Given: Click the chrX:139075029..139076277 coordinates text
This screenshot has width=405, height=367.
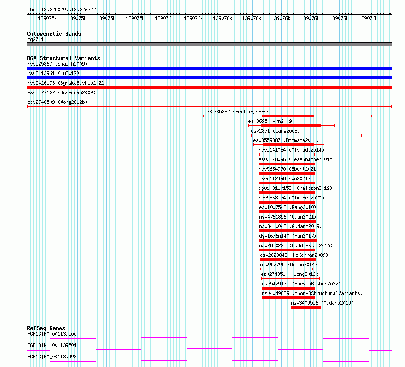Looking at the screenshot, I should [x=61, y=10].
